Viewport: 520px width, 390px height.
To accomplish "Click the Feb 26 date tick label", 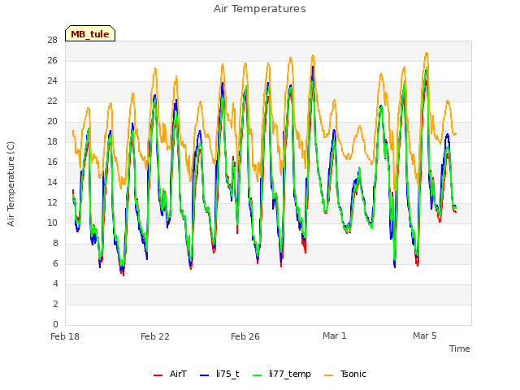I will (245, 336).
